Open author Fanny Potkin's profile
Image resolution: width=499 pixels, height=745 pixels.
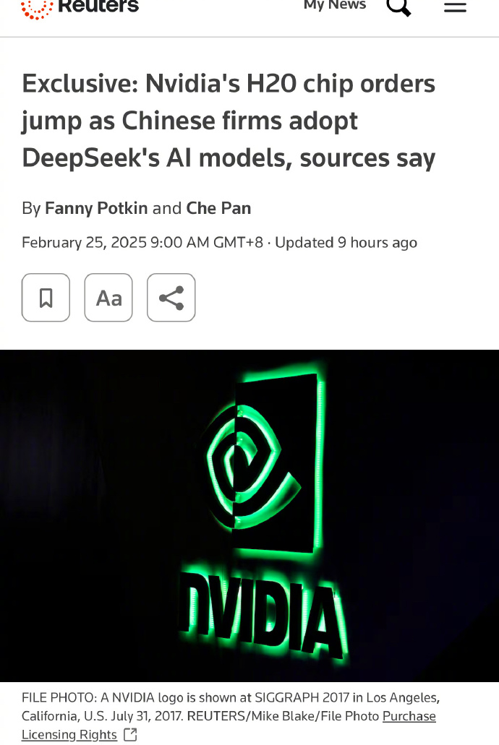(x=96, y=208)
